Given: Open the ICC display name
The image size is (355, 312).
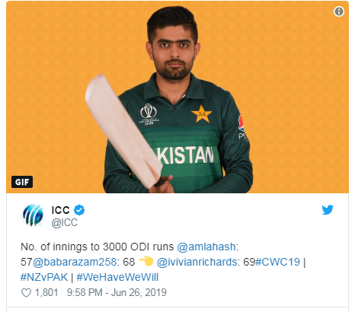Looking at the screenshot, I should 60,210.
